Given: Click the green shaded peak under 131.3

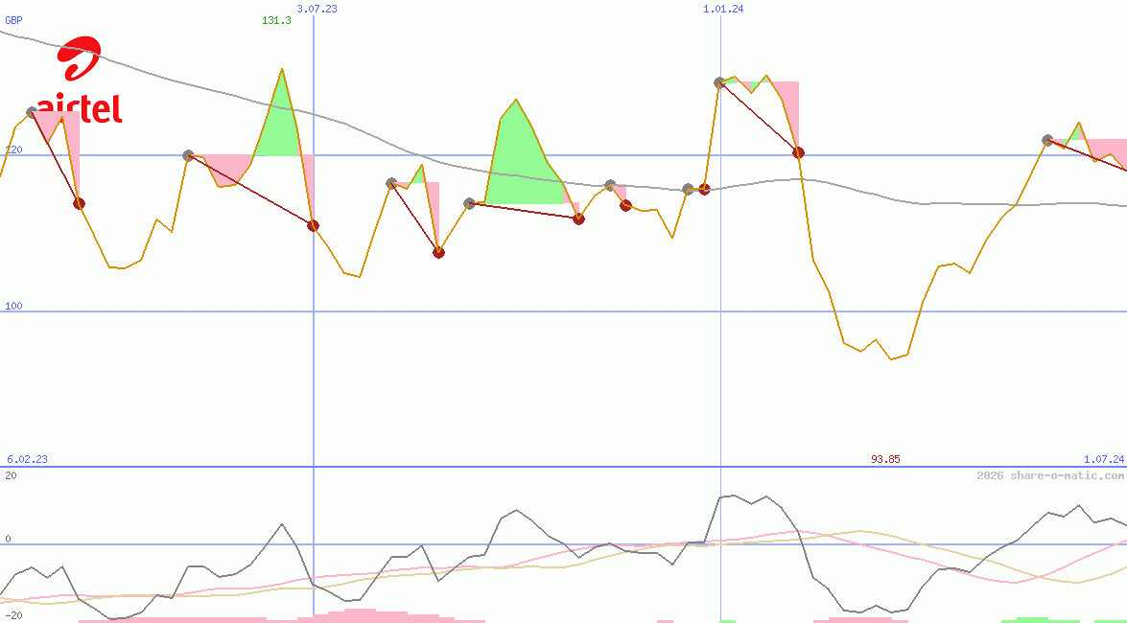Looking at the screenshot, I should point(279,125).
